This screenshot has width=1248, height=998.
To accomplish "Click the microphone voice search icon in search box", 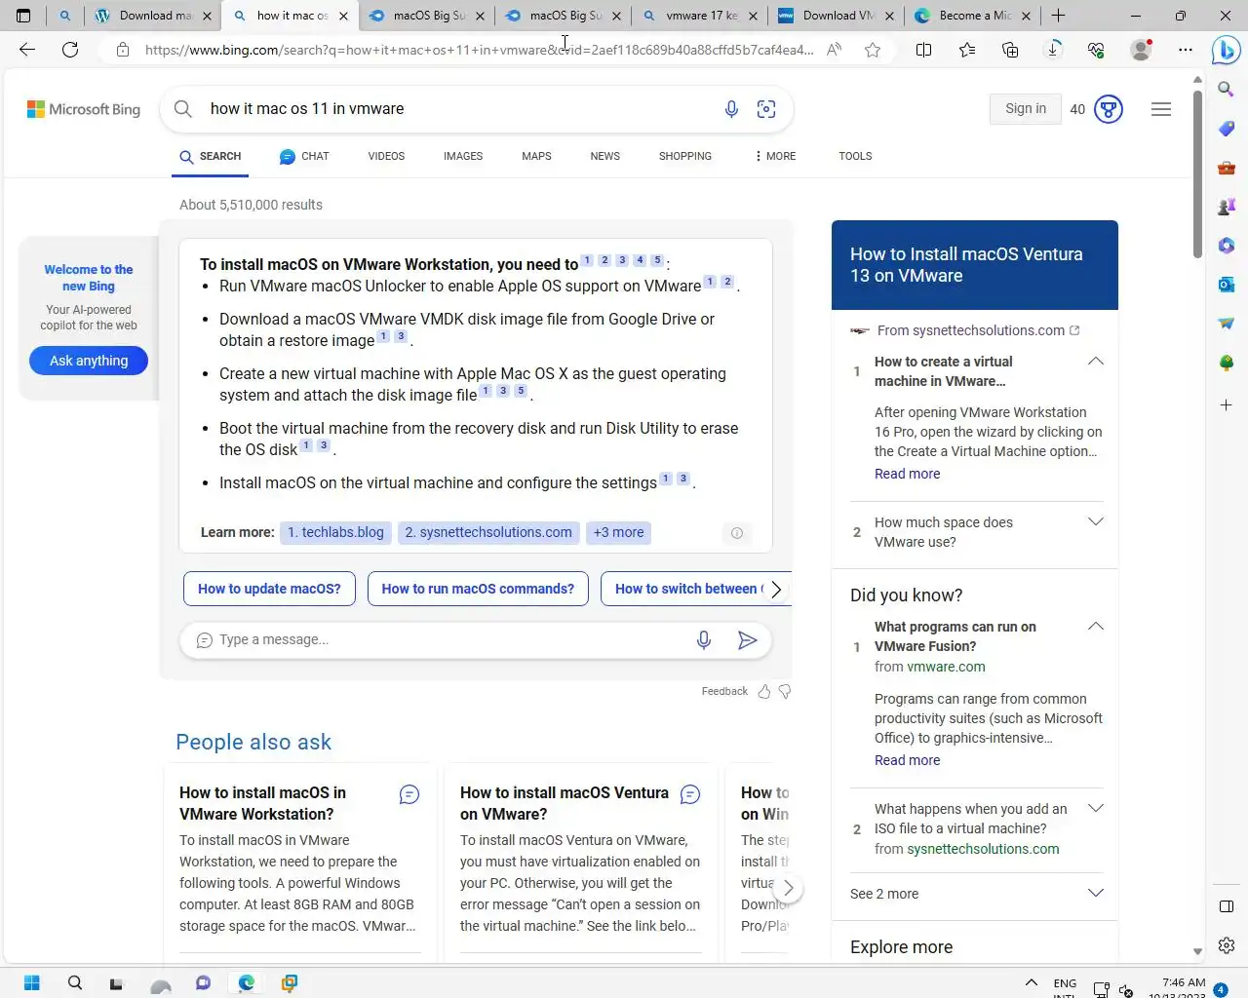I will pos(731,109).
